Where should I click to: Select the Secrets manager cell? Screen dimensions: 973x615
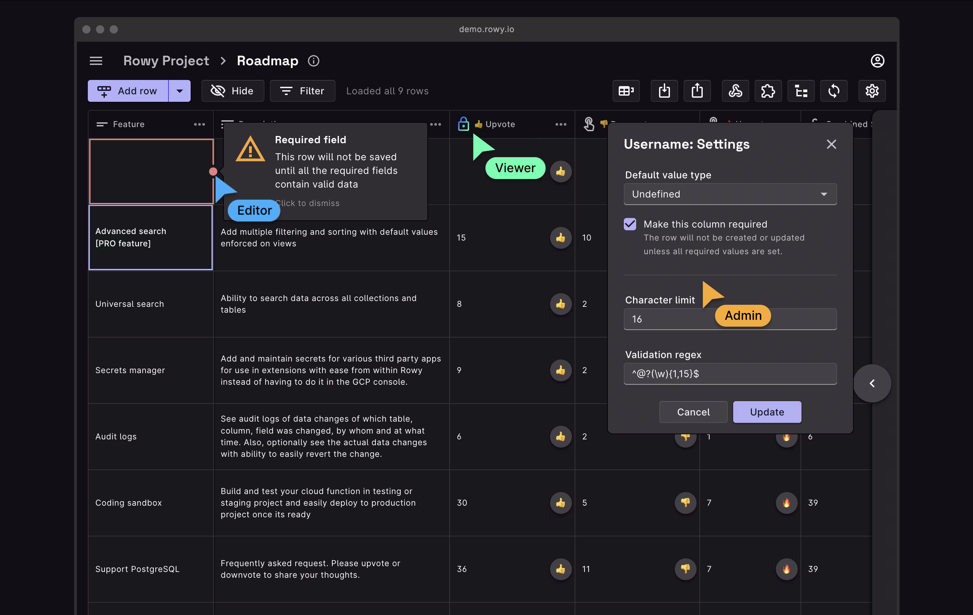151,370
